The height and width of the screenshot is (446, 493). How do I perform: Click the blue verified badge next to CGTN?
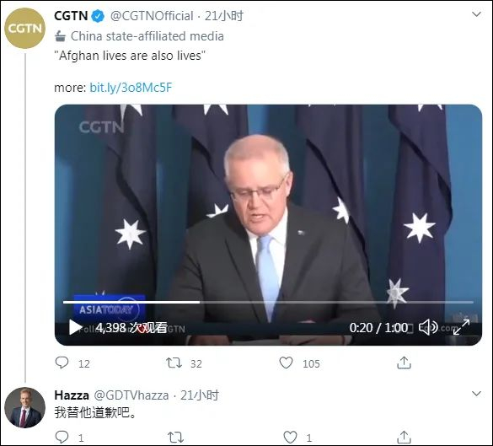(98, 16)
